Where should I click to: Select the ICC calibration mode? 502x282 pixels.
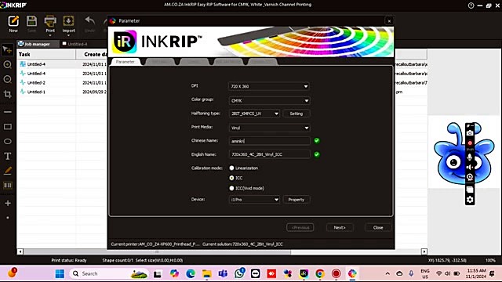pos(231,178)
